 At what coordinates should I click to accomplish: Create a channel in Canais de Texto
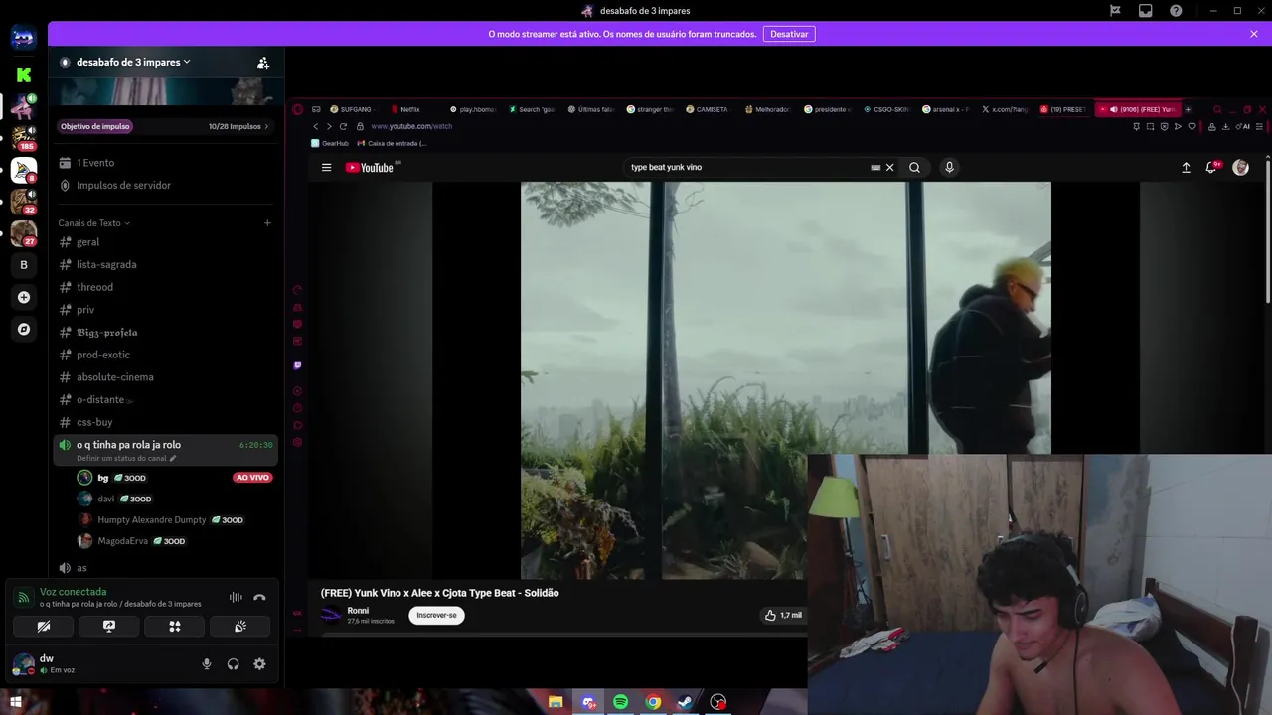(267, 223)
